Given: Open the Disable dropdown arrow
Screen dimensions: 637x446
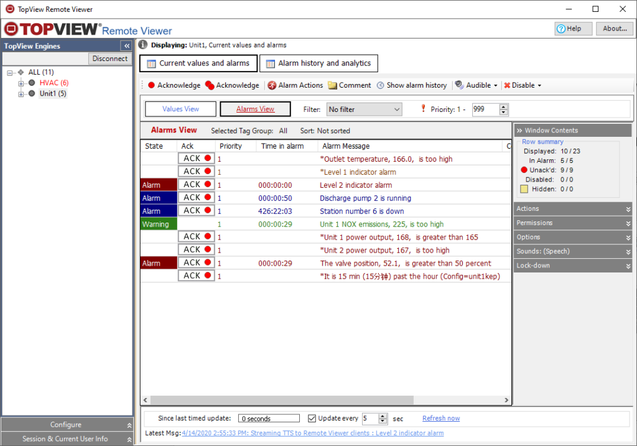Looking at the screenshot, I should pos(539,86).
